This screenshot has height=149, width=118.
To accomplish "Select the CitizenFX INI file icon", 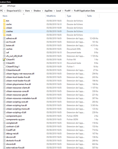I will tap(4, 60).
